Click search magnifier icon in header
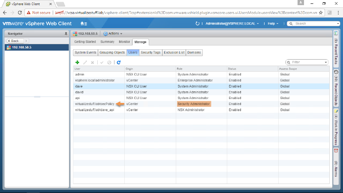343x193 pixels. (291, 24)
